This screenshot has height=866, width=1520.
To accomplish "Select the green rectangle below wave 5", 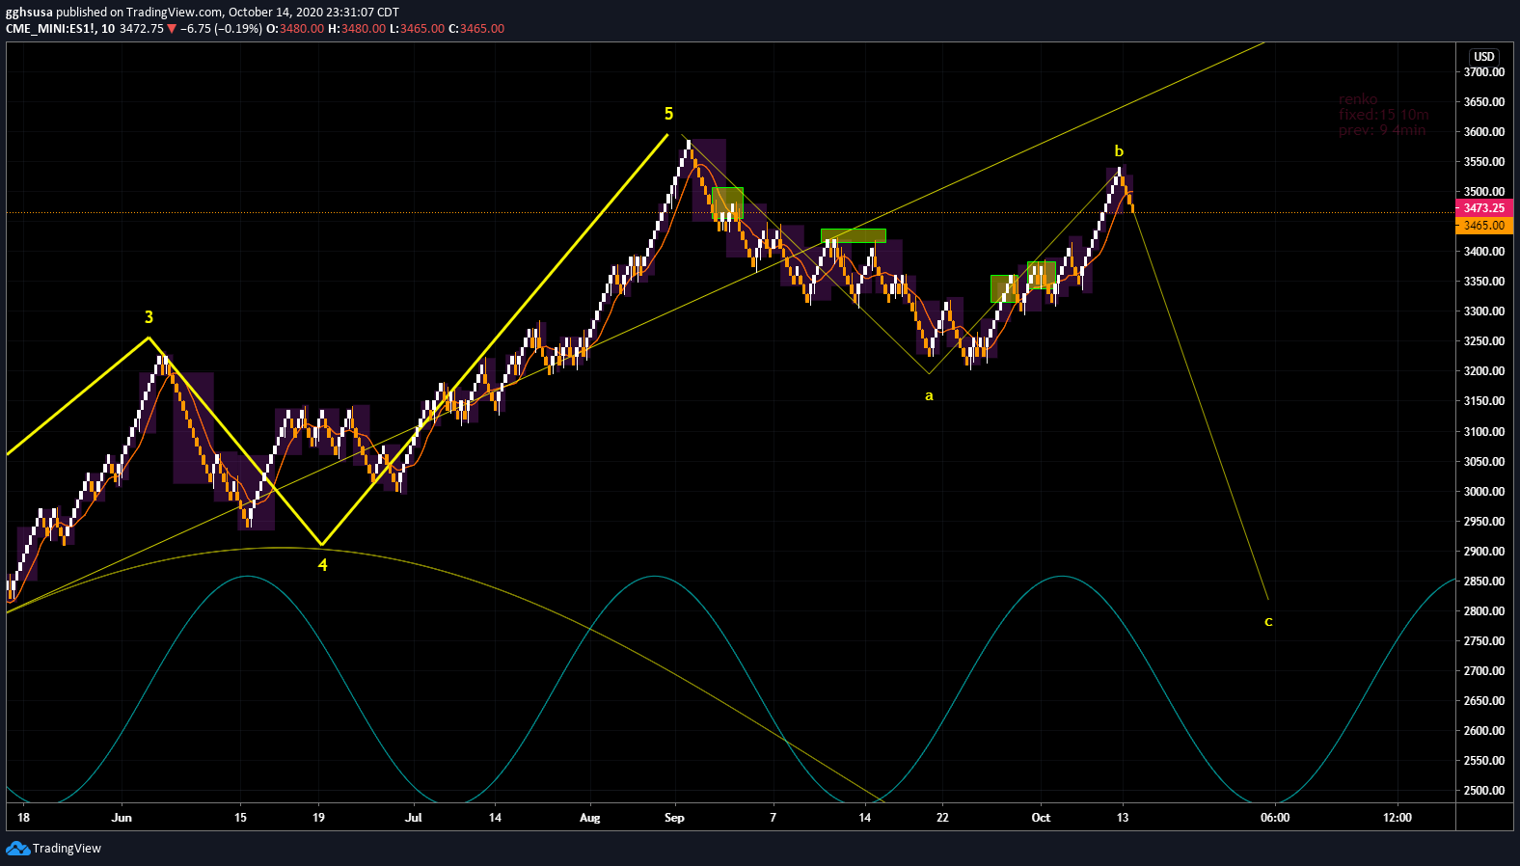I will click(x=728, y=203).
